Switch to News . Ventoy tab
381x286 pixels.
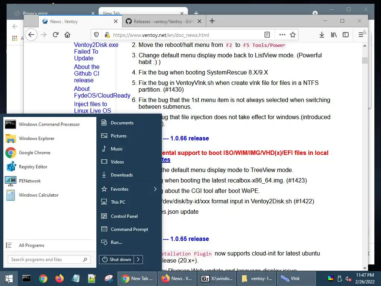pyautogui.click(x=80, y=21)
